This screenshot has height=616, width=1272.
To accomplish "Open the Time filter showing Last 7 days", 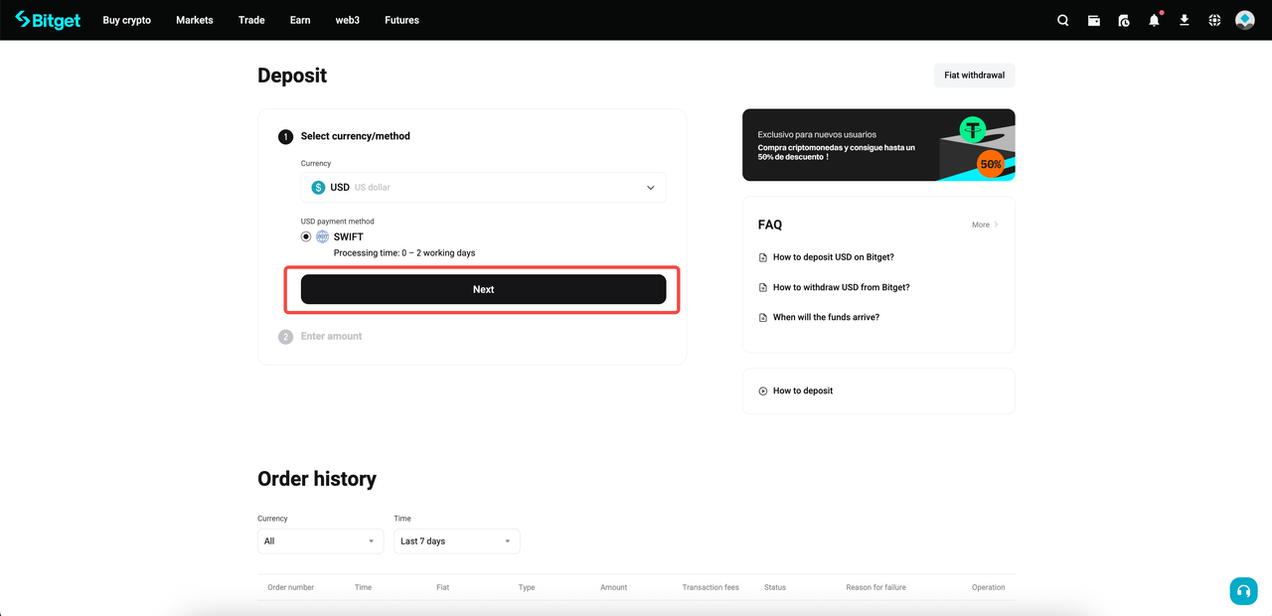I will pyautogui.click(x=456, y=540).
